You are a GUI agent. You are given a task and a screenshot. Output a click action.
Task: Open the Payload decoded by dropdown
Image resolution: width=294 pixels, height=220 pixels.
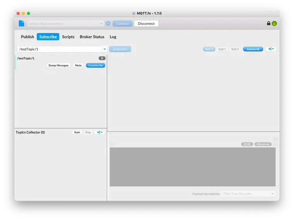click(248, 194)
